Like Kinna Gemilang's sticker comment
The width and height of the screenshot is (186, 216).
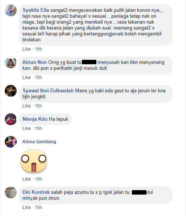tap(27, 179)
